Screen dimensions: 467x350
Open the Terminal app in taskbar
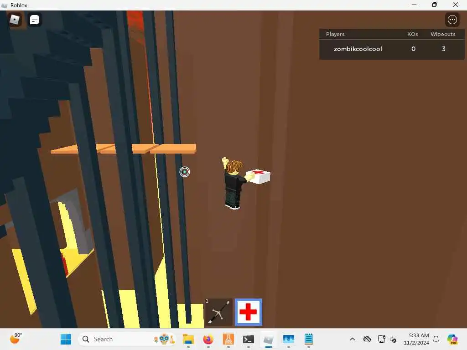[249, 339]
